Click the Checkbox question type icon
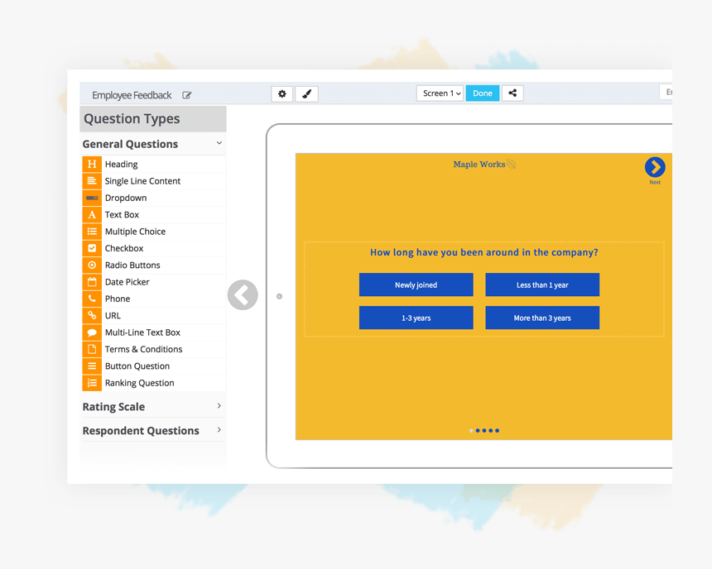 [92, 248]
